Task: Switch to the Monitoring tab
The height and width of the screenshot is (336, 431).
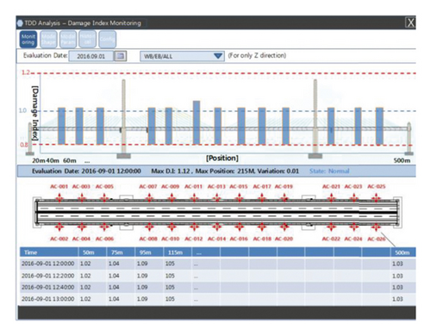Action: tap(28, 40)
